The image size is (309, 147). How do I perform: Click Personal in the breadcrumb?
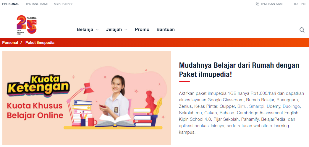pyautogui.click(x=10, y=43)
